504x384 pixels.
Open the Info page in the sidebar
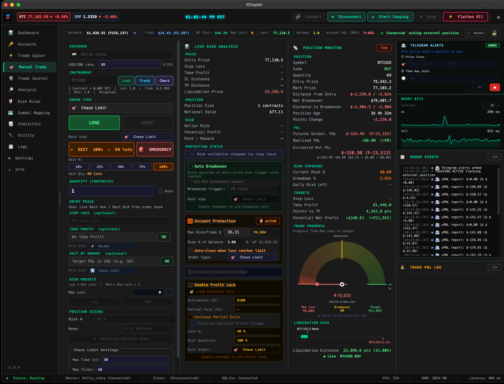(x=20, y=170)
